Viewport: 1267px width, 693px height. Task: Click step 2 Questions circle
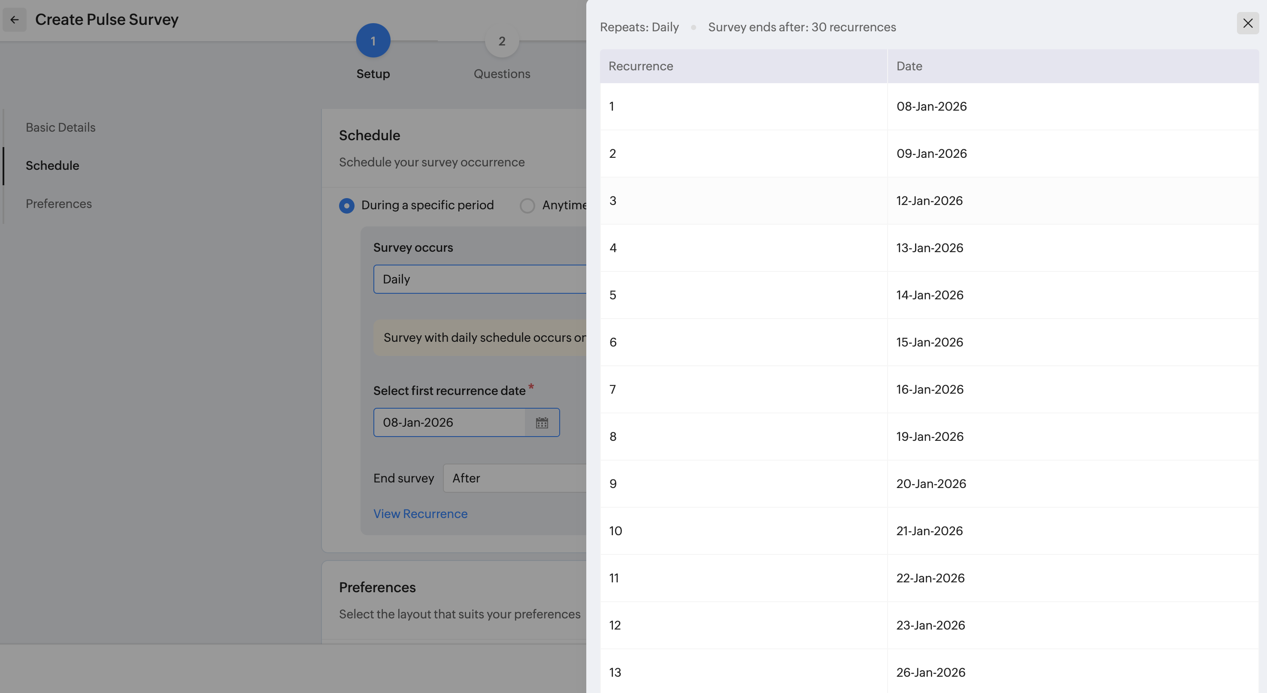click(x=501, y=41)
